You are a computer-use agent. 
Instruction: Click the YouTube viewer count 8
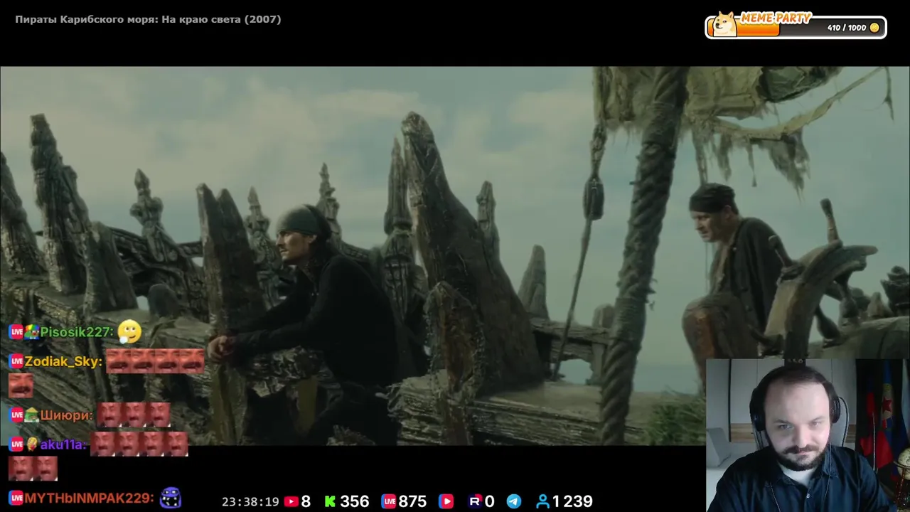306,501
